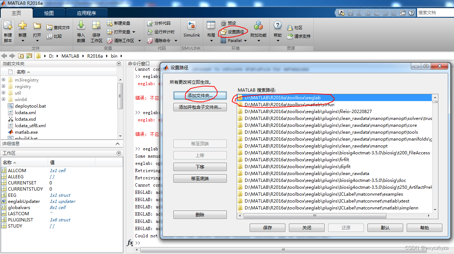Expand the util folder node

tap(3, 93)
